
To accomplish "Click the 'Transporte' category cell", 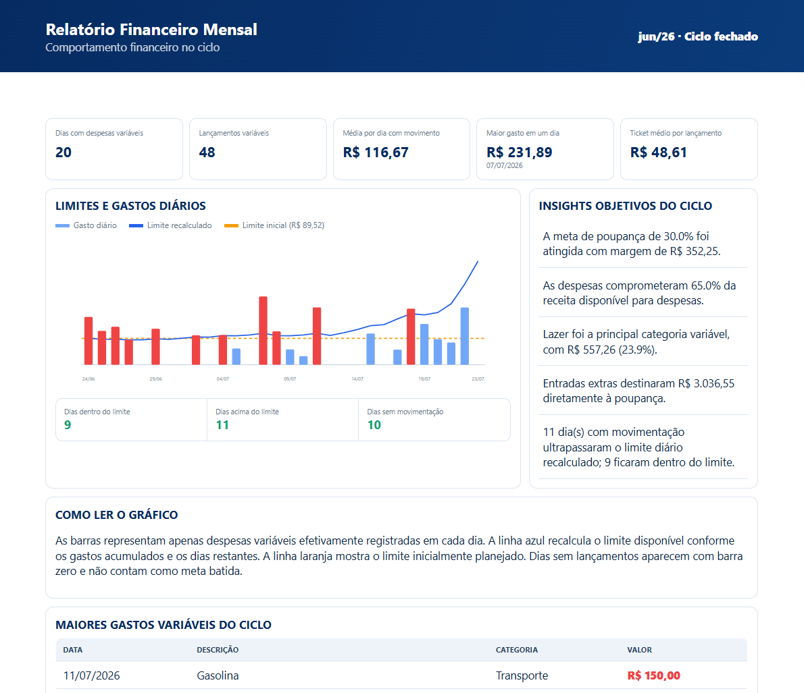I will pyautogui.click(x=522, y=675).
